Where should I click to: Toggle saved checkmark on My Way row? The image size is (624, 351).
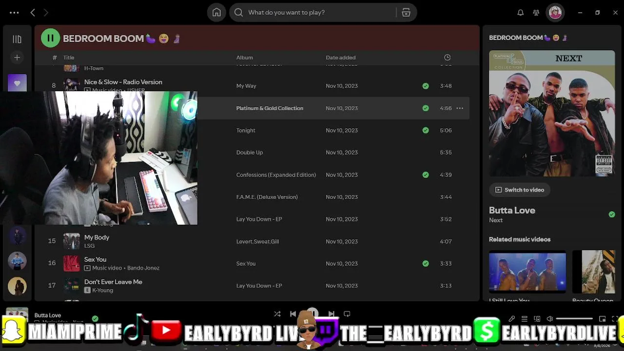(x=426, y=86)
